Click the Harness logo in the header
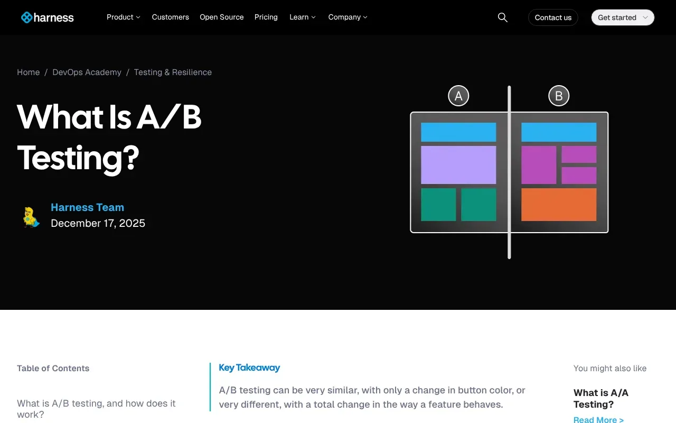This screenshot has height=423, width=676. pos(47,17)
